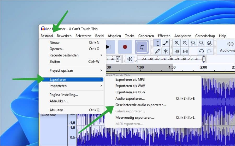Click the greyed Redo arrow icon

[209, 51]
